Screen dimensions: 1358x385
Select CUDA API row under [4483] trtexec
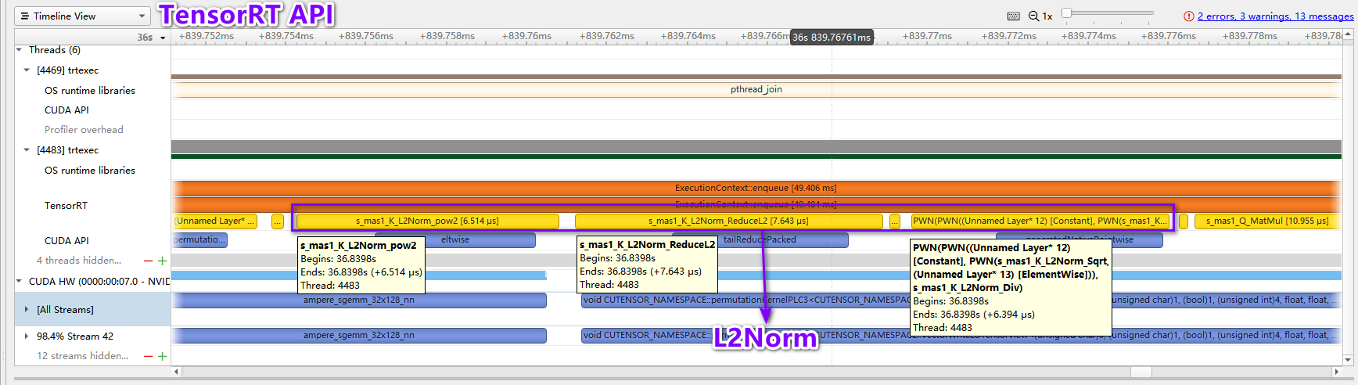click(x=66, y=241)
